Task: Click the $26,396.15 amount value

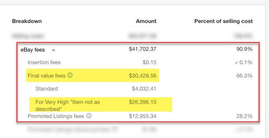Action: [x=143, y=102]
